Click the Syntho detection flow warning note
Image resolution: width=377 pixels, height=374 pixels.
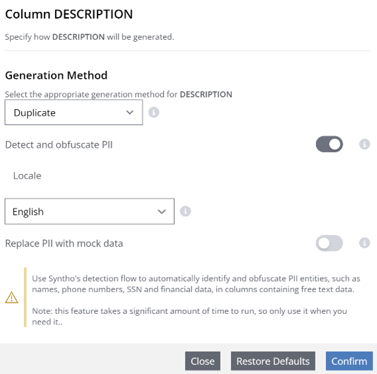(196, 300)
